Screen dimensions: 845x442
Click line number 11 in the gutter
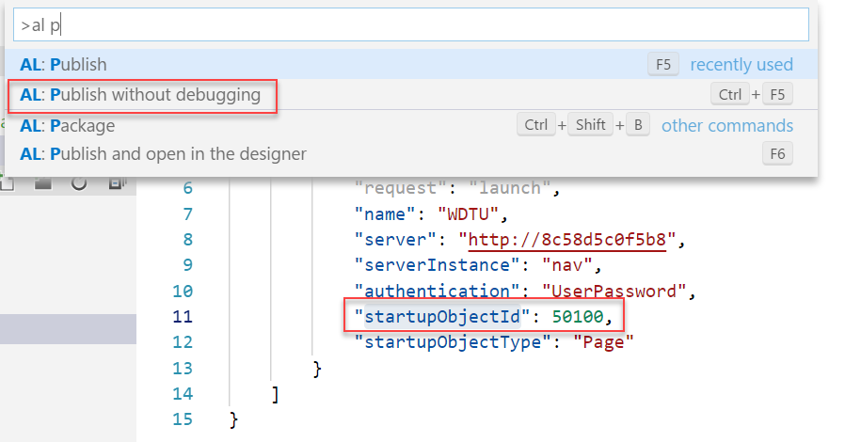[183, 317]
